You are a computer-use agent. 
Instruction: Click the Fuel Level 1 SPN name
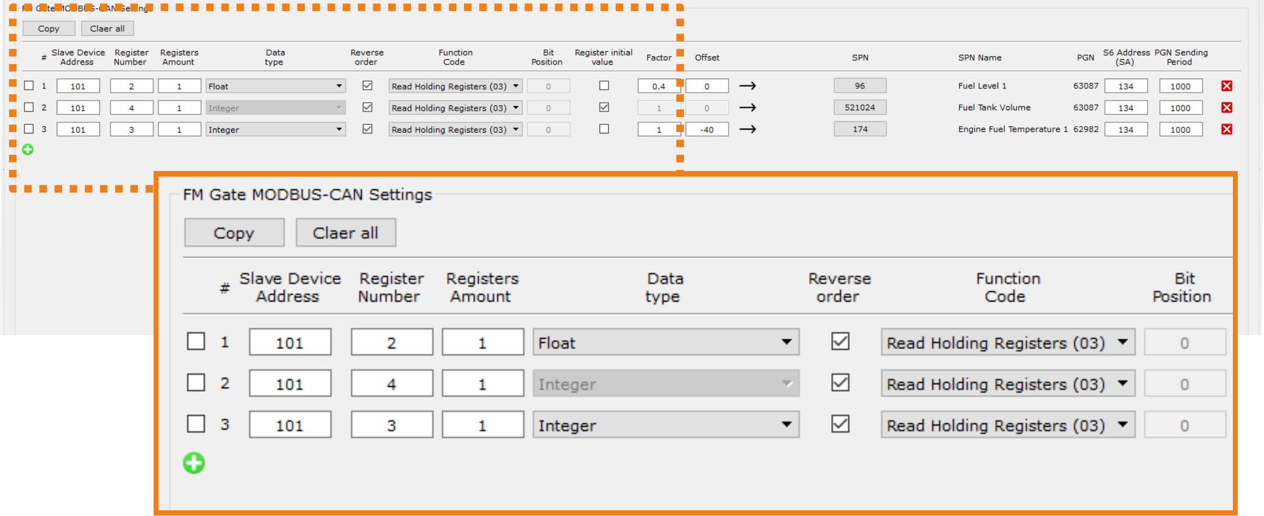click(x=982, y=86)
